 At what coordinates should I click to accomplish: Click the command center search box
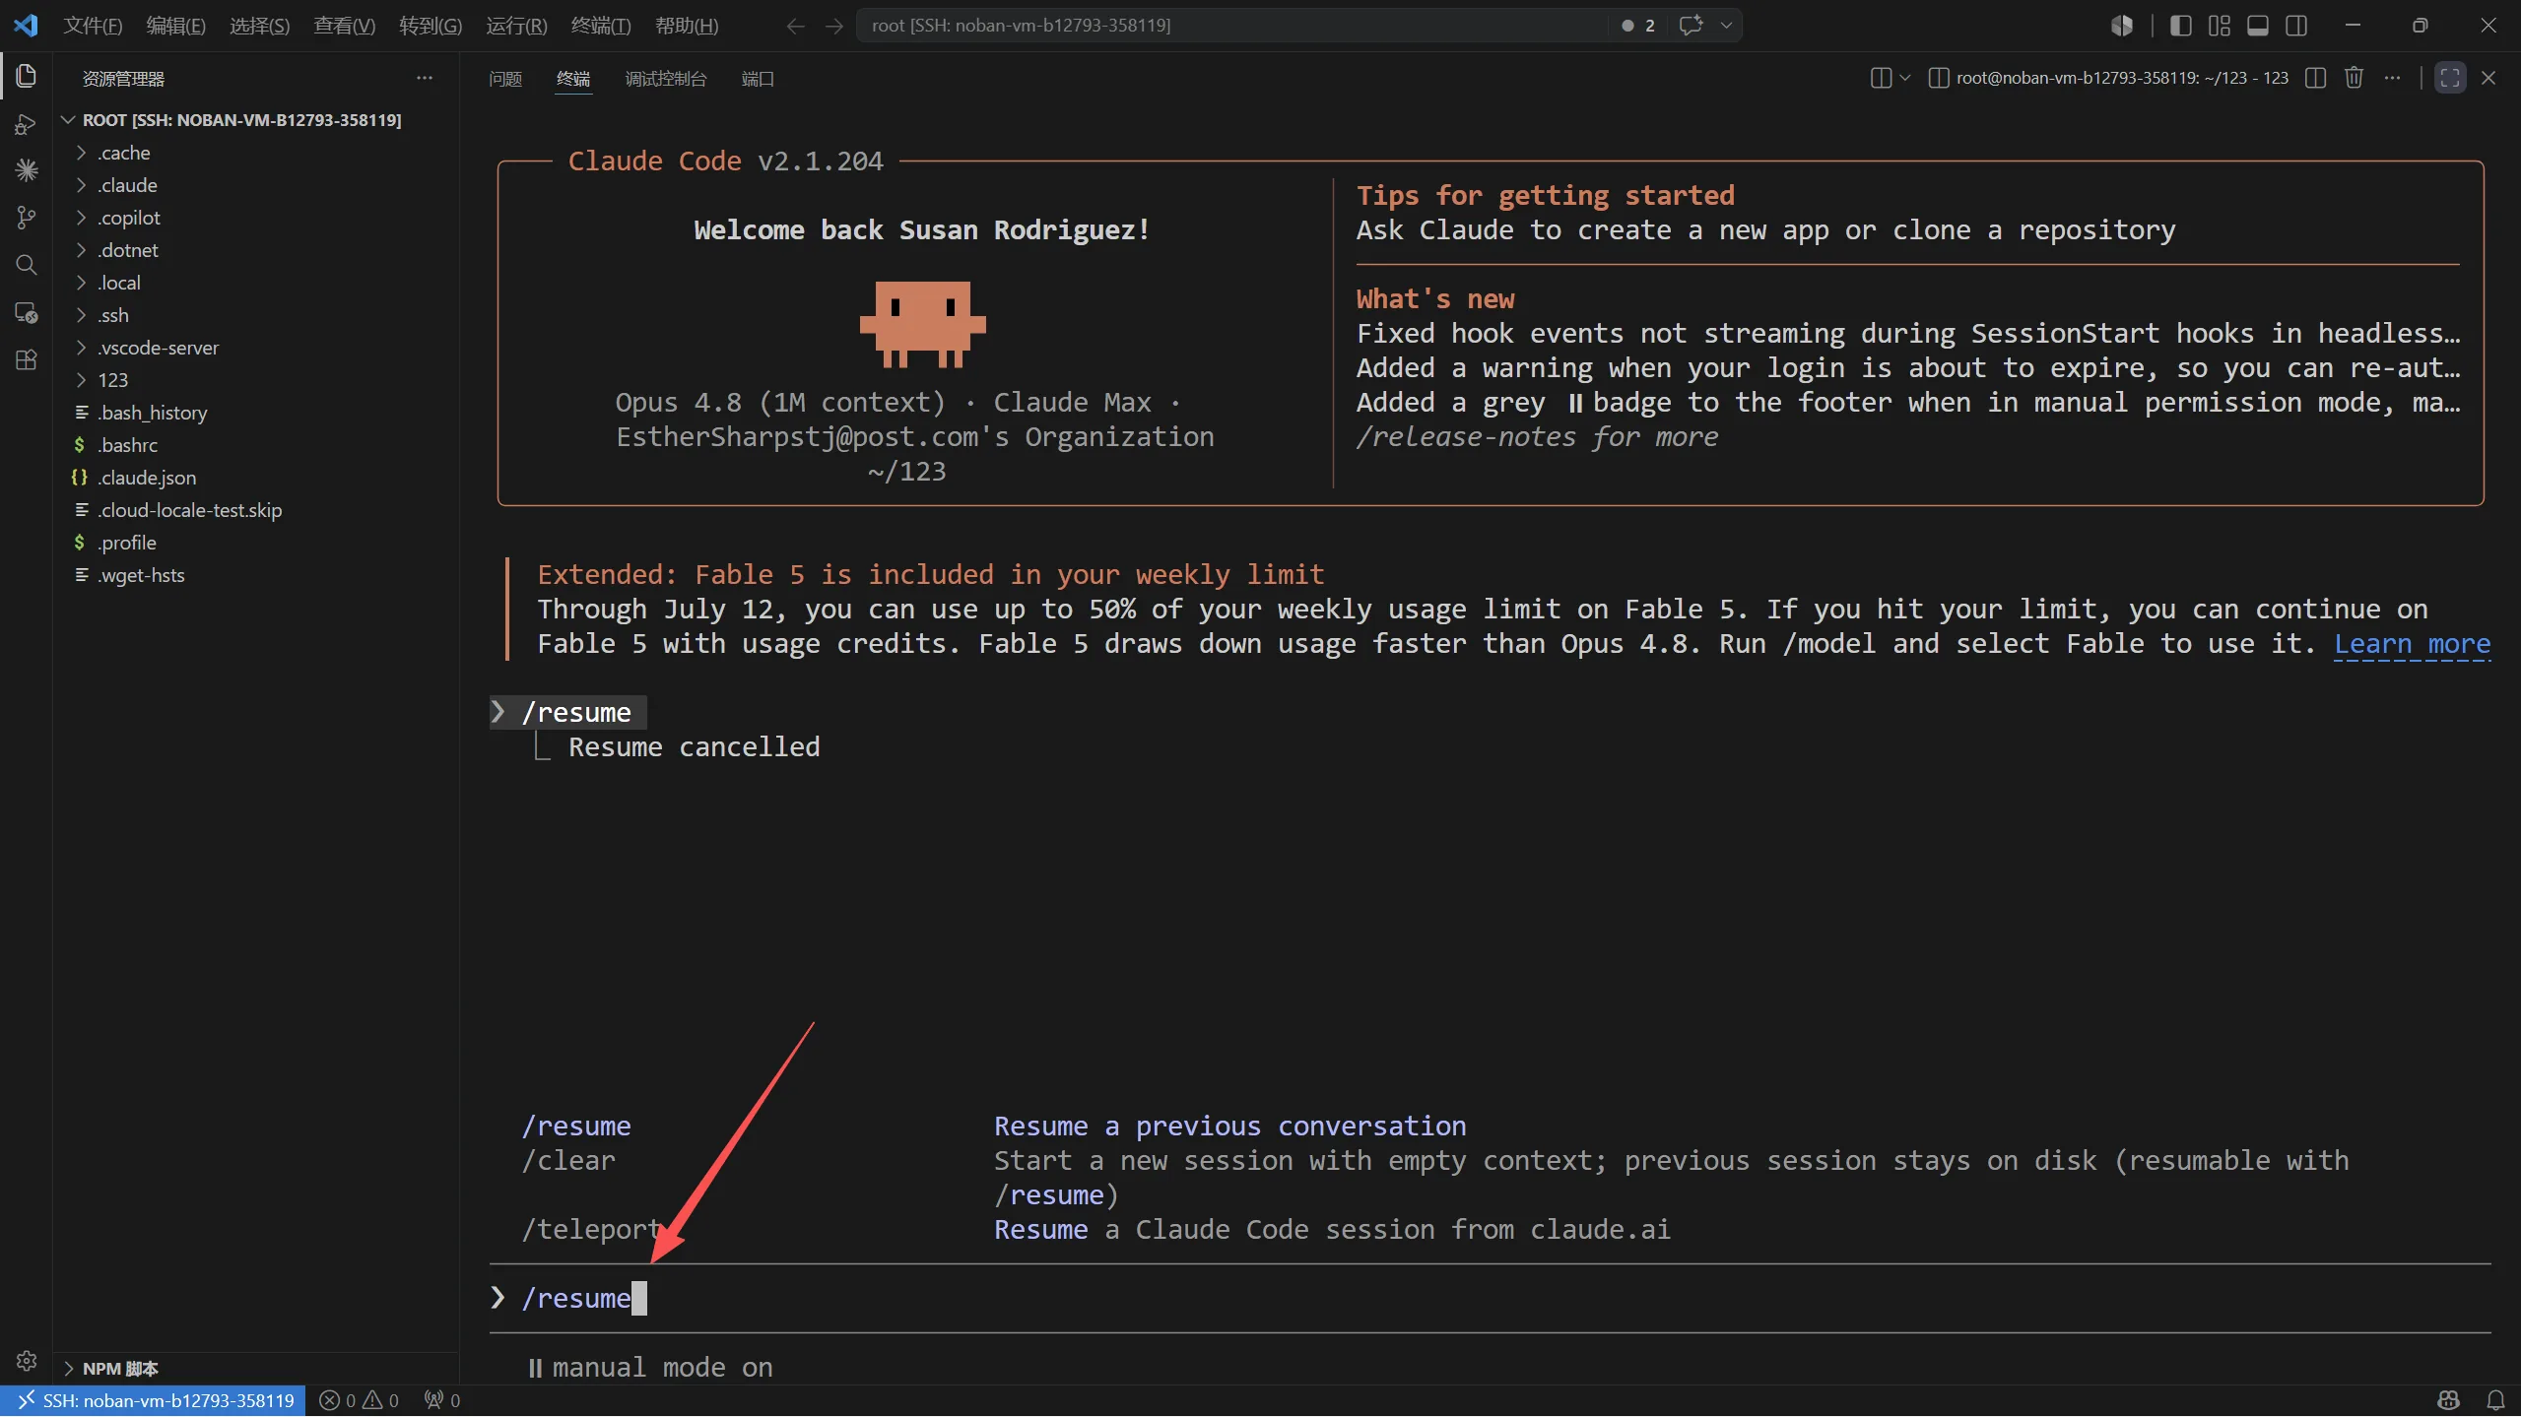(1231, 26)
